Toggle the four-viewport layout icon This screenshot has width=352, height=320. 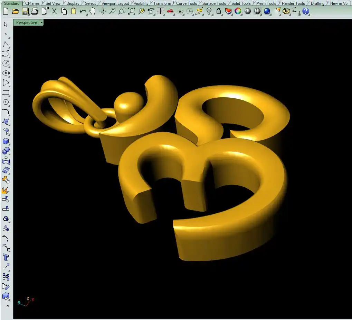[x=160, y=11]
